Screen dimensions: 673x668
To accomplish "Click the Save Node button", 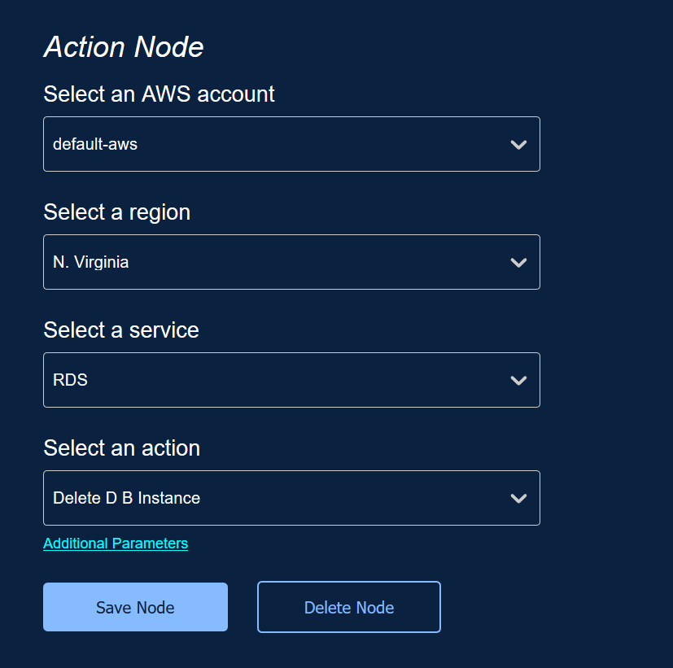I will pos(135,607).
